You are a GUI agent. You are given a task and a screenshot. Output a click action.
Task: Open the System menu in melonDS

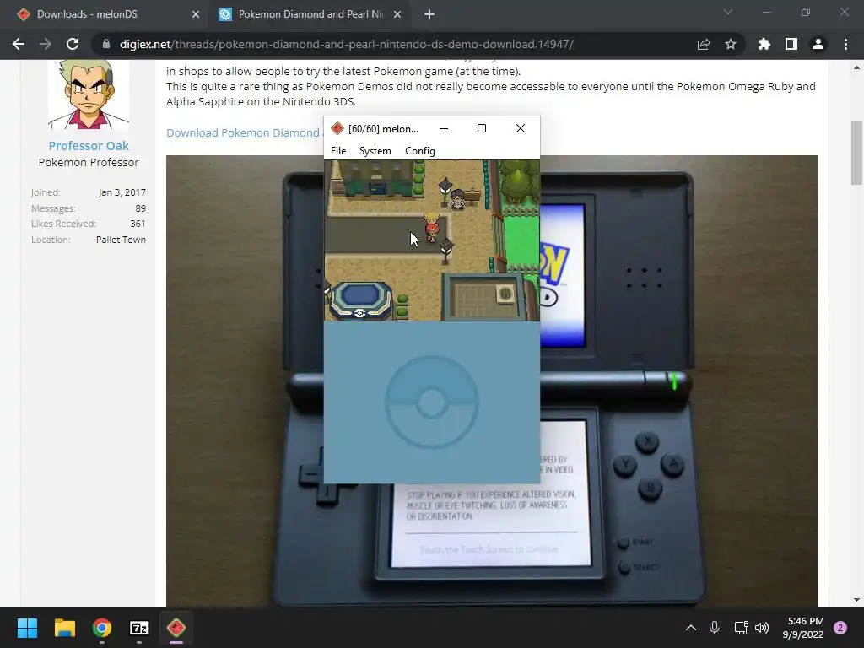375,151
